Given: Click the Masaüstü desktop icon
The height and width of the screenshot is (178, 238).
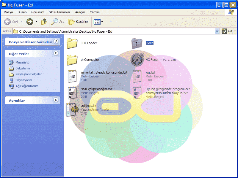Looking at the screenshot, I should click(11, 62).
